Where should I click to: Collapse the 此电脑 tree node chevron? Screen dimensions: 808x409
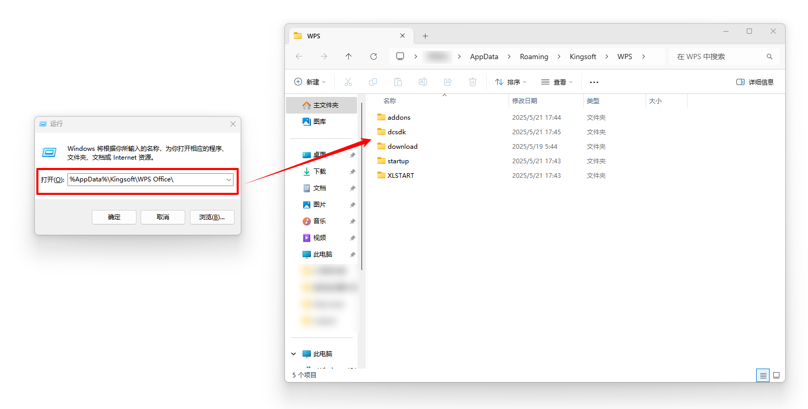pyautogui.click(x=294, y=354)
